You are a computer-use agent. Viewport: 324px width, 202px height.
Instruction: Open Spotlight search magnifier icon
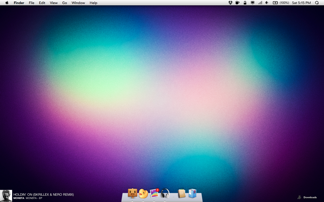317,3
